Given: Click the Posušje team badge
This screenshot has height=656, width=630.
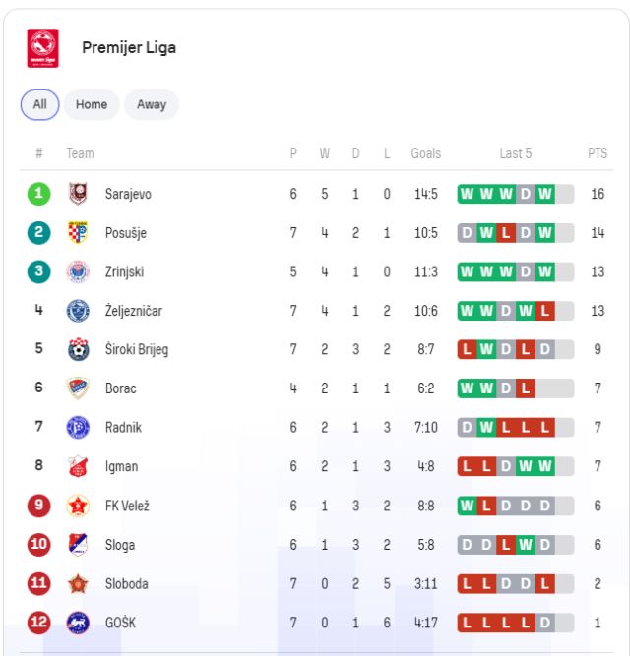Looking at the screenshot, I should [78, 233].
